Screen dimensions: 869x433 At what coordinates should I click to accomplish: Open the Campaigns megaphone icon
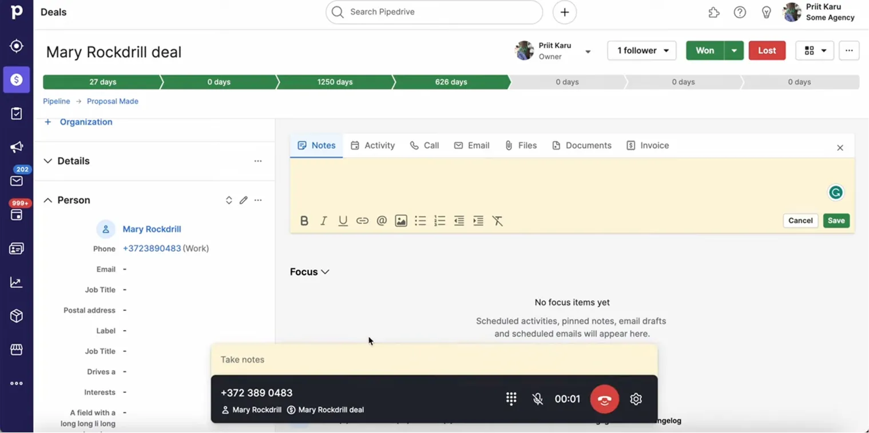17,147
